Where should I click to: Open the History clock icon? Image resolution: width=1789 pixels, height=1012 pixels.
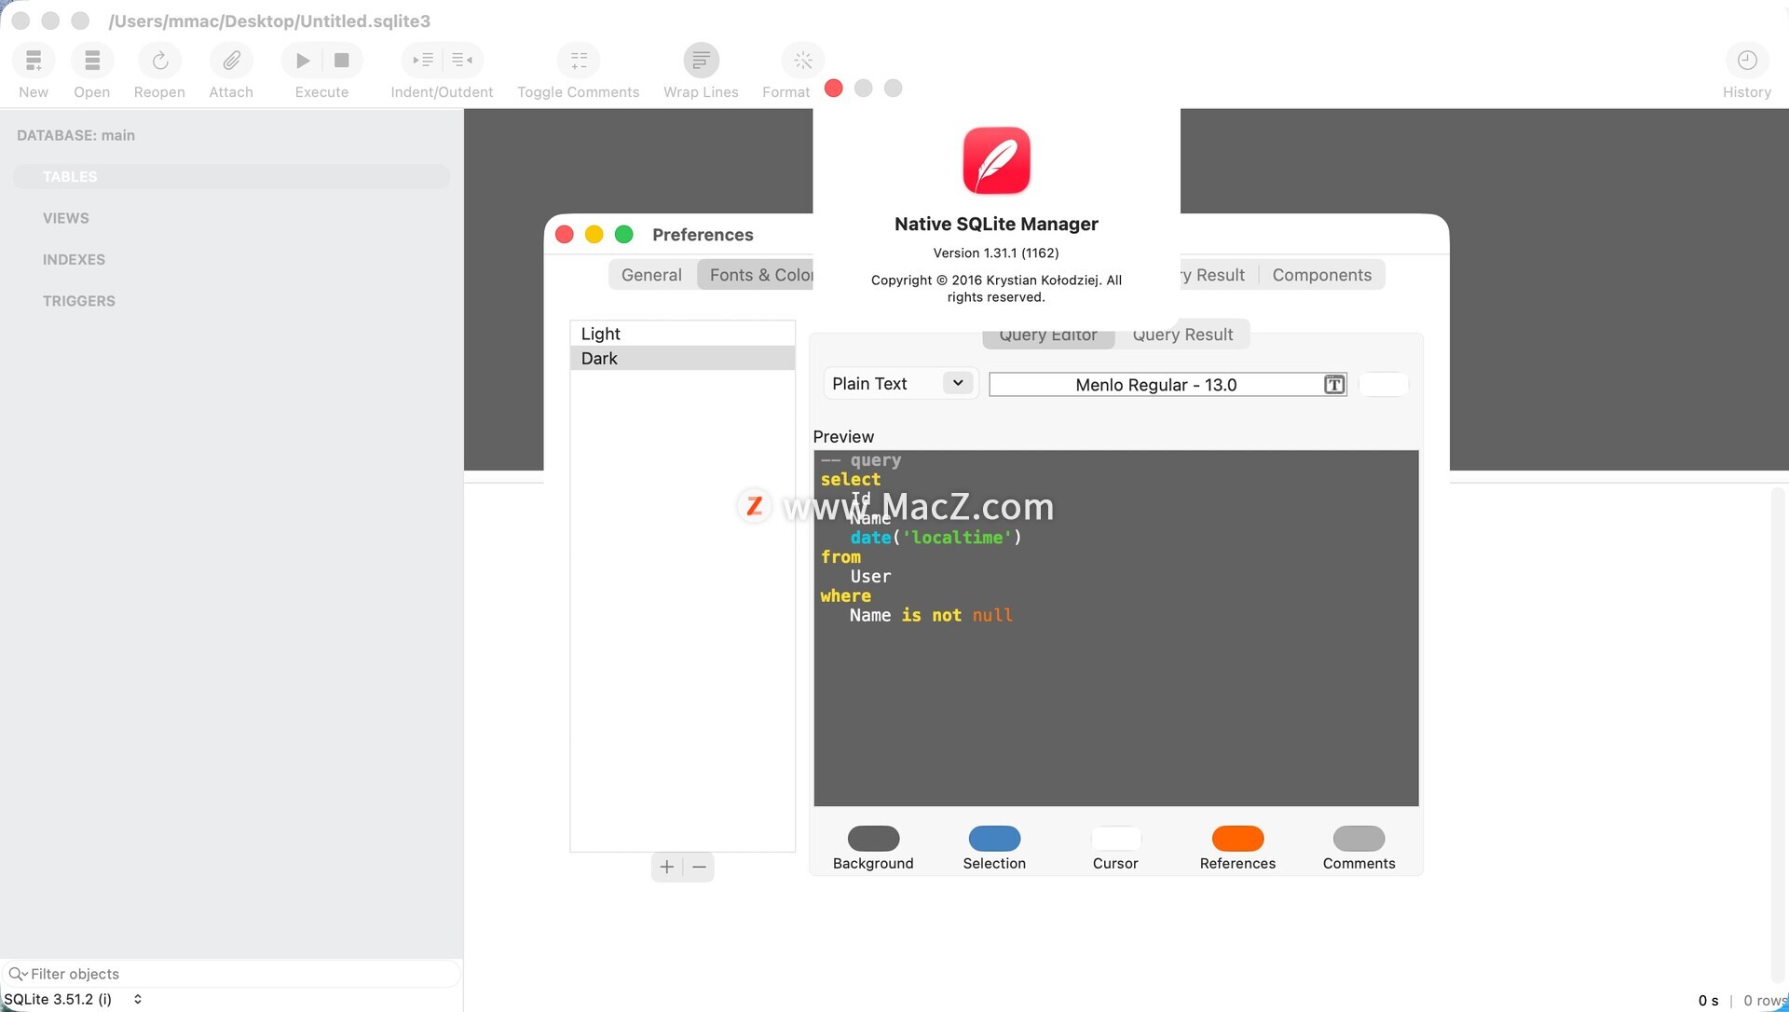[x=1746, y=61]
